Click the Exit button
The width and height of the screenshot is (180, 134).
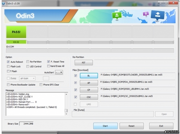[x=161, y=126]
